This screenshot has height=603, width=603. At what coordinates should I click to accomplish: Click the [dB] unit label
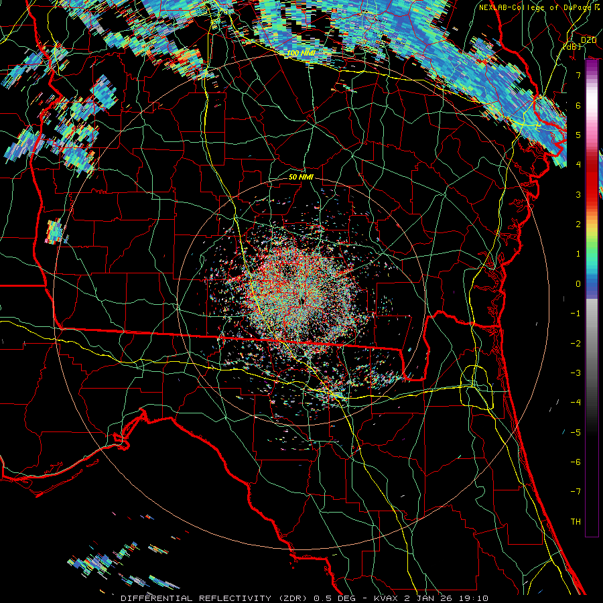point(572,46)
